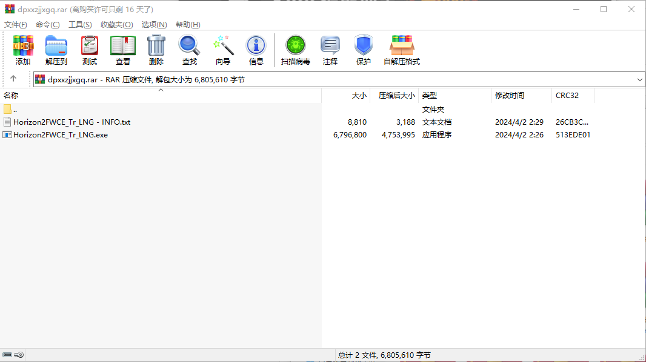Click the archive icon in address bar
646x362 pixels.
[40, 79]
